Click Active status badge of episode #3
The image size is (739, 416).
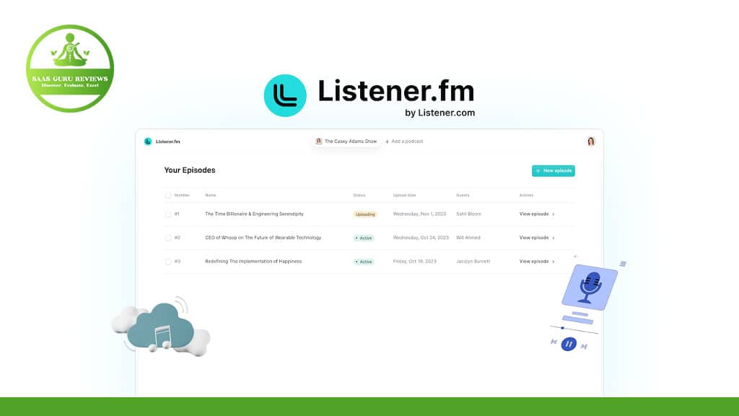364,261
